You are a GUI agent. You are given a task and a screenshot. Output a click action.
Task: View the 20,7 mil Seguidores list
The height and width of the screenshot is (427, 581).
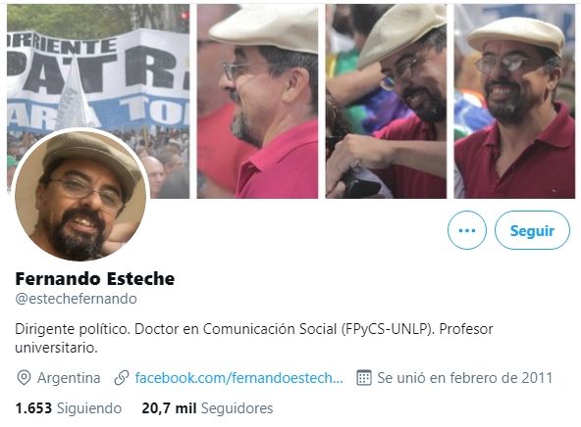click(207, 408)
